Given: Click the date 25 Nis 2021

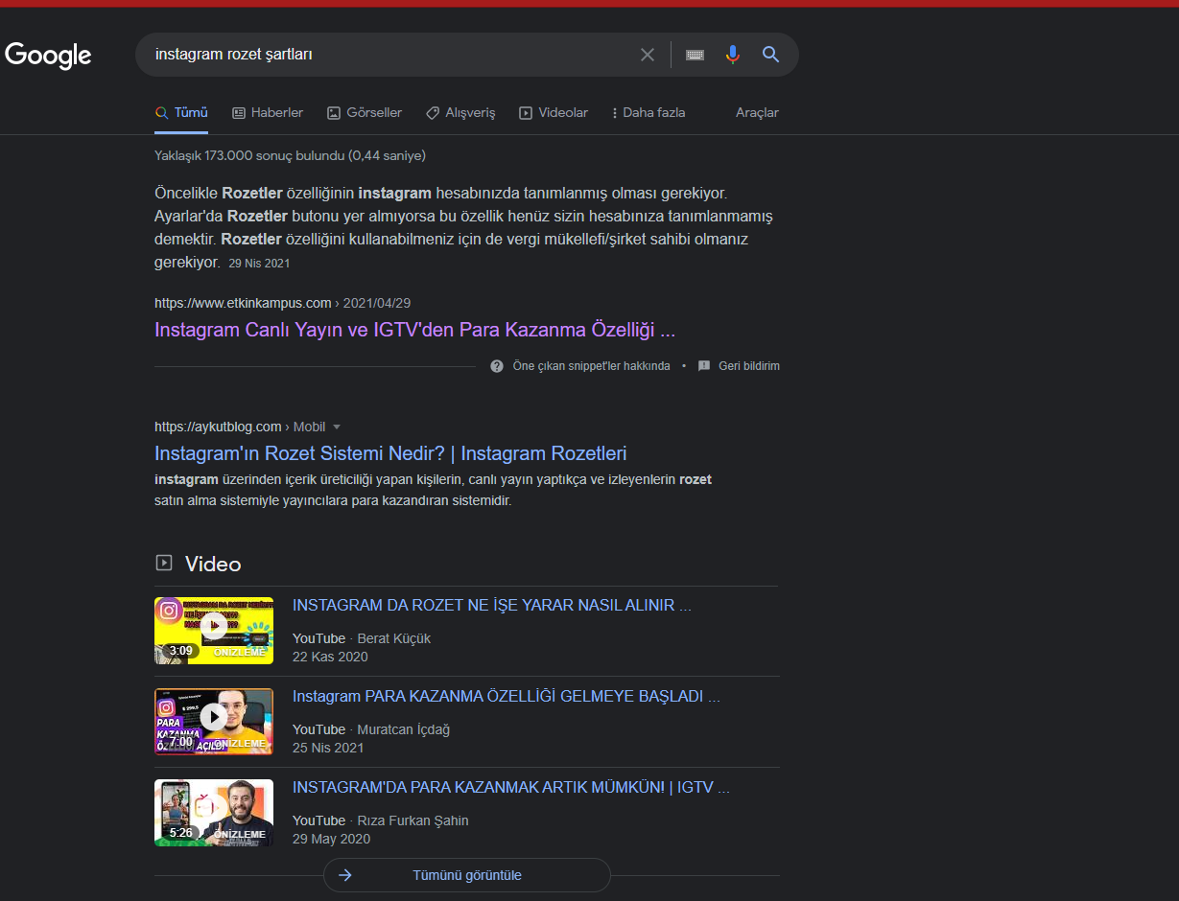Looking at the screenshot, I should click(328, 748).
